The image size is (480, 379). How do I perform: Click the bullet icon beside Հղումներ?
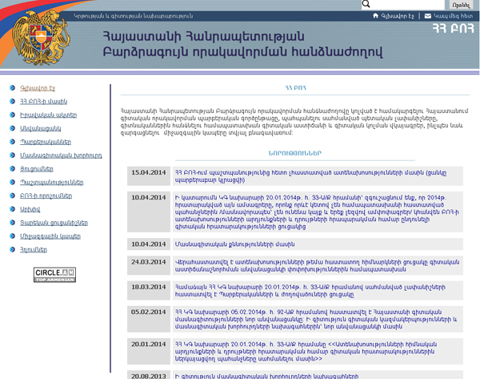click(x=13, y=250)
